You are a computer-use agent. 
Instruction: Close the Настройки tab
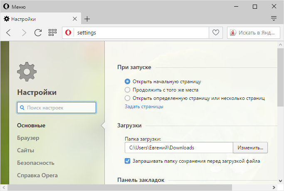(75, 19)
